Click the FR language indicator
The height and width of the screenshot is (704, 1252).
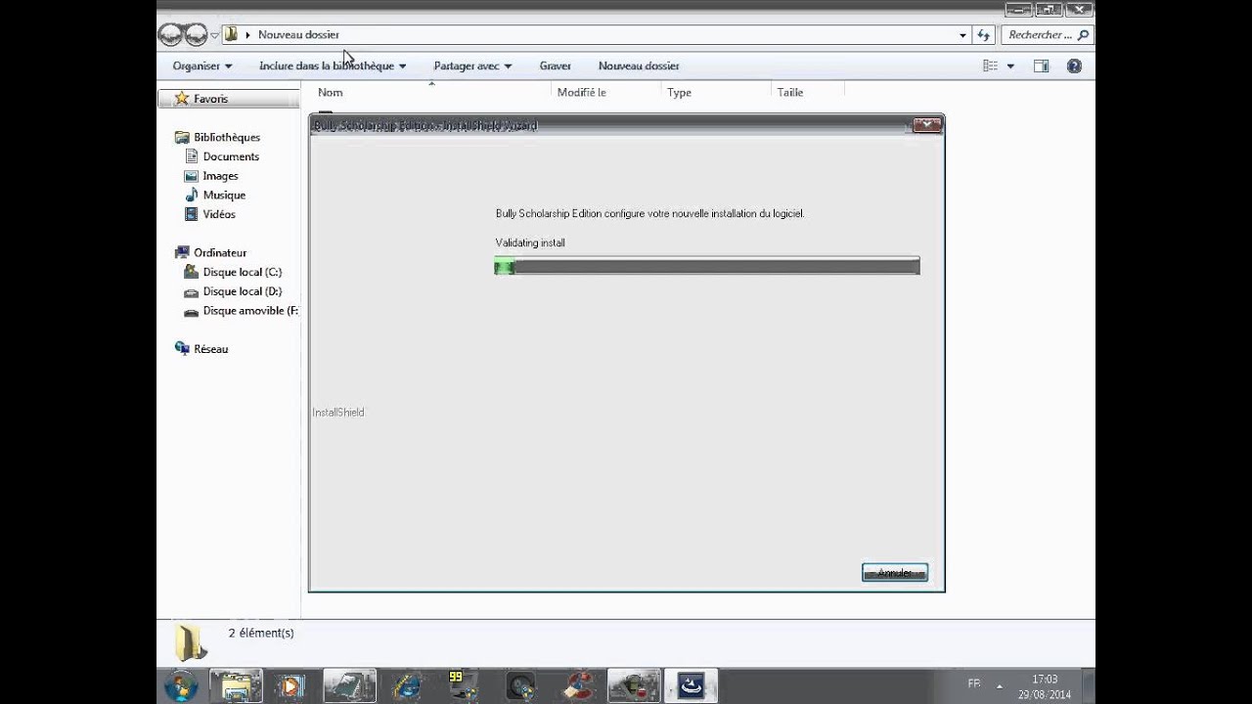tap(974, 683)
